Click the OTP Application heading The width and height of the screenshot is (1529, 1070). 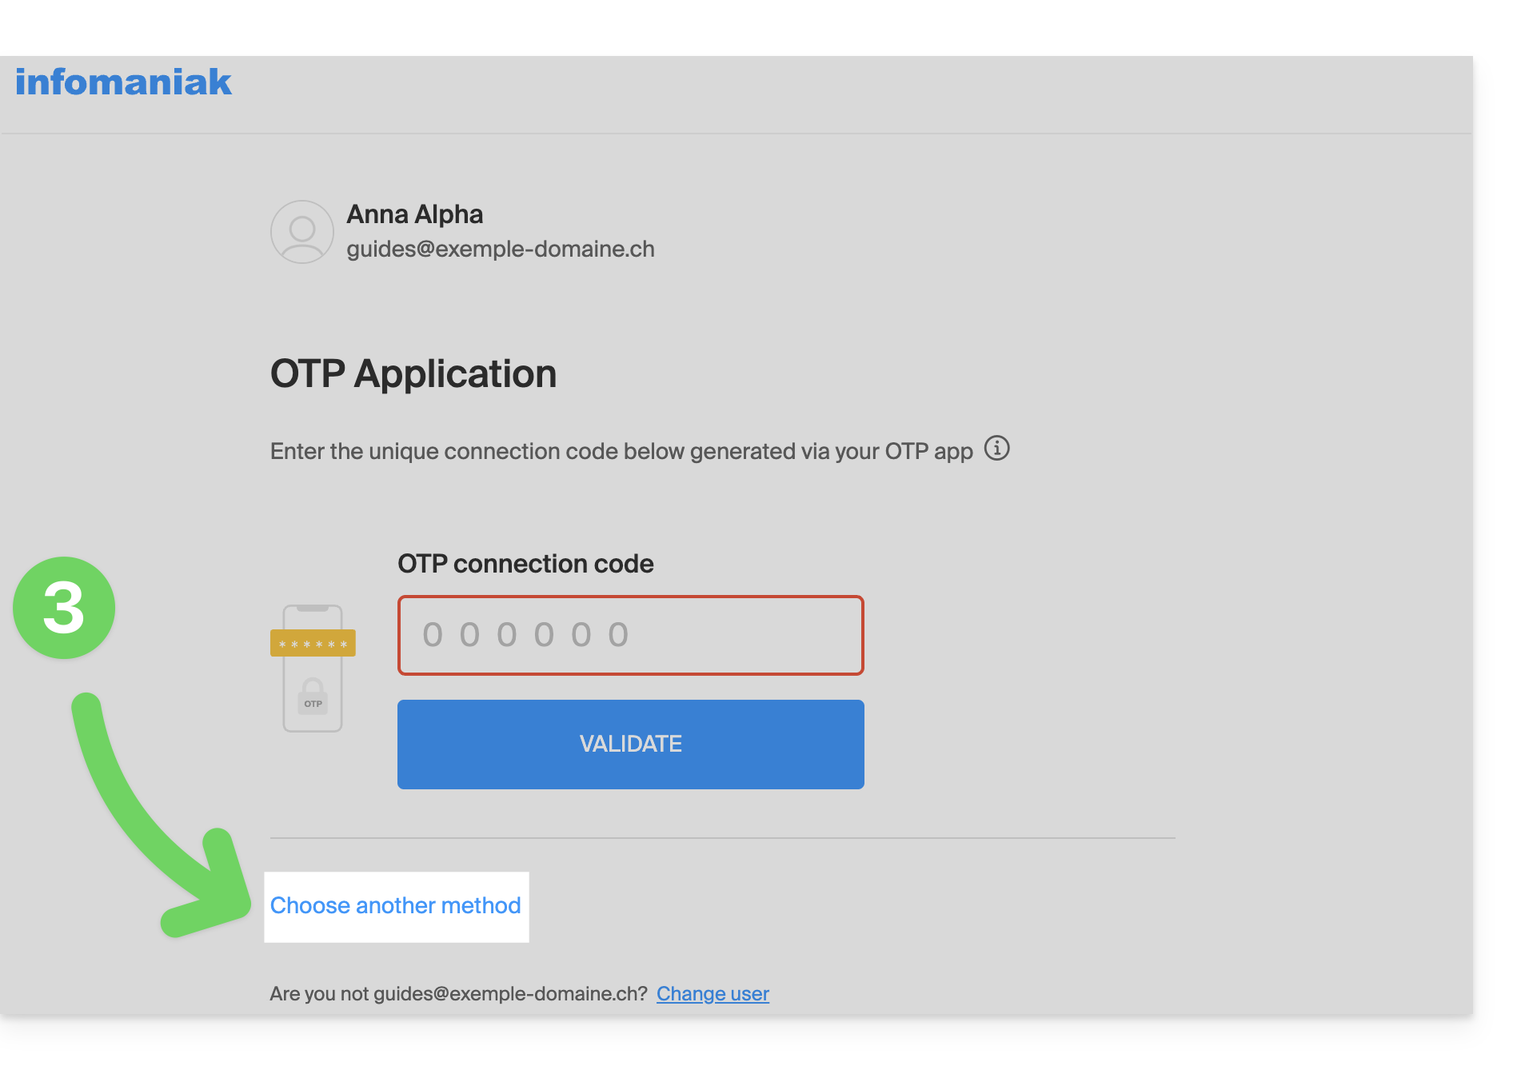413,373
